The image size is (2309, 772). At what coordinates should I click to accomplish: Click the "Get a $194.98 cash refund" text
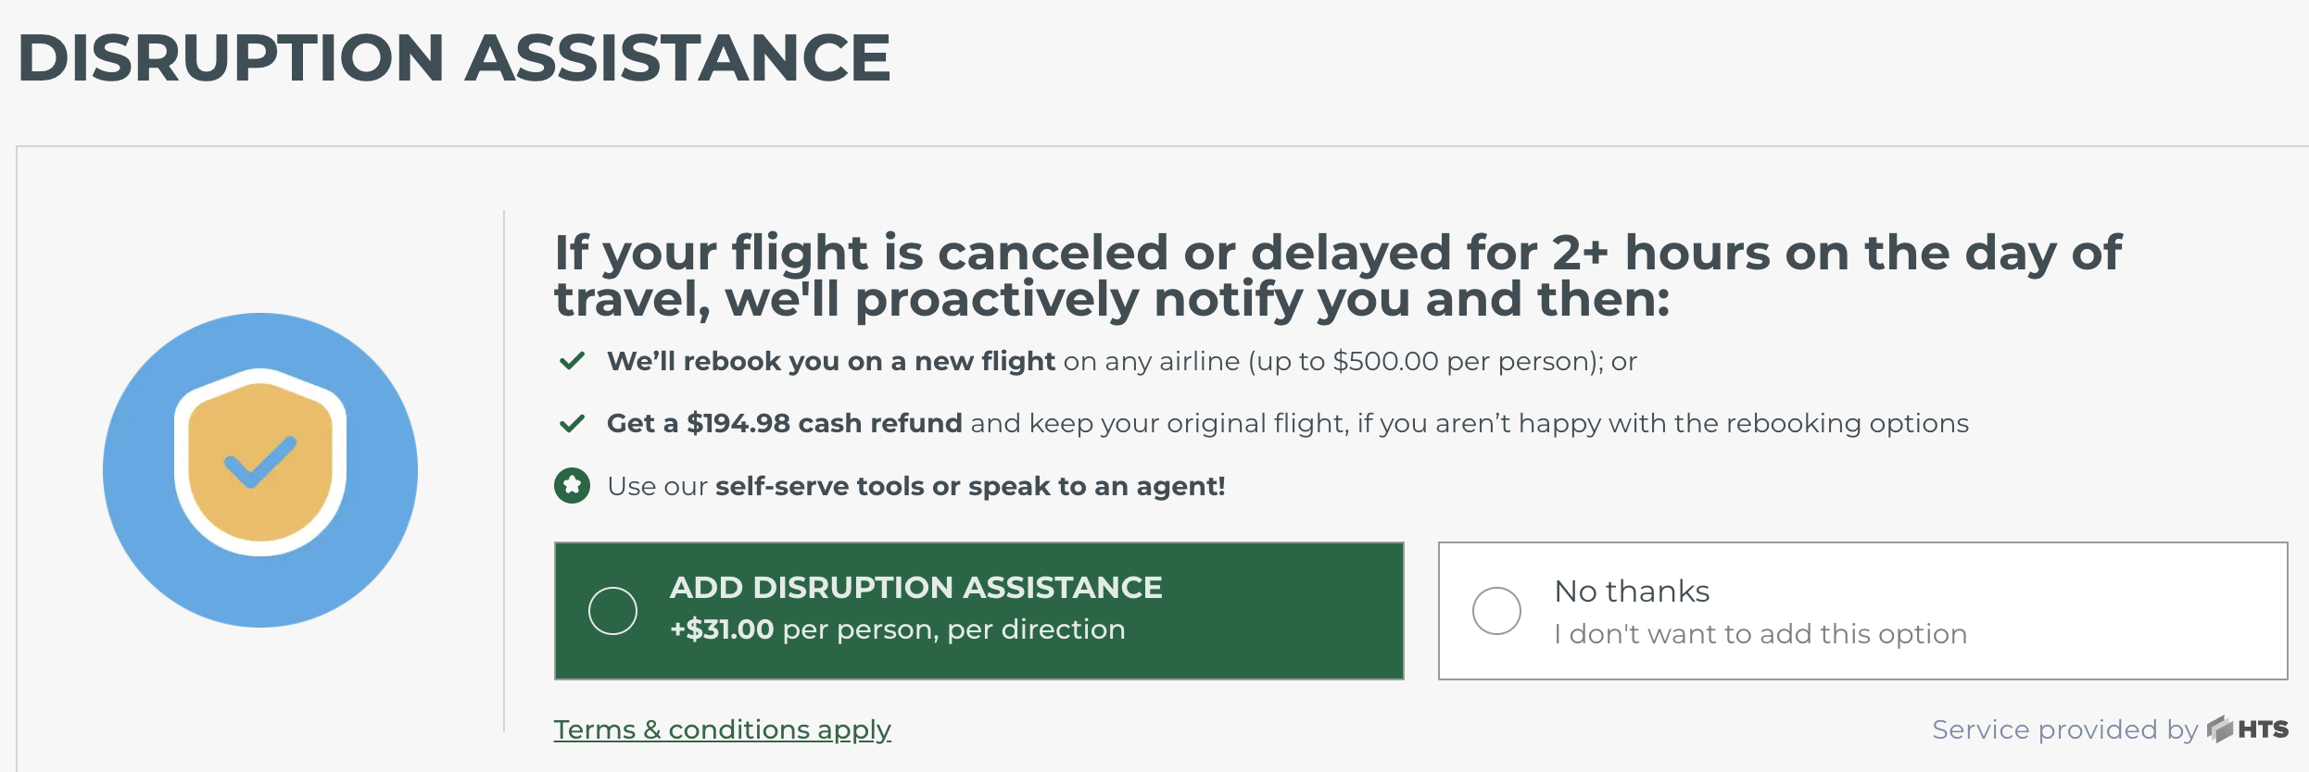click(x=784, y=423)
